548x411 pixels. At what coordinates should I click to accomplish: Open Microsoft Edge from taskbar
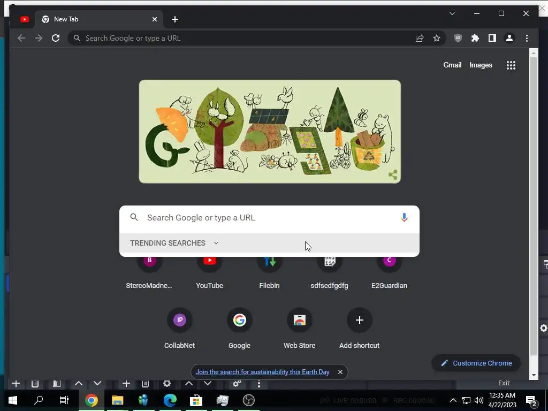pyautogui.click(x=170, y=400)
